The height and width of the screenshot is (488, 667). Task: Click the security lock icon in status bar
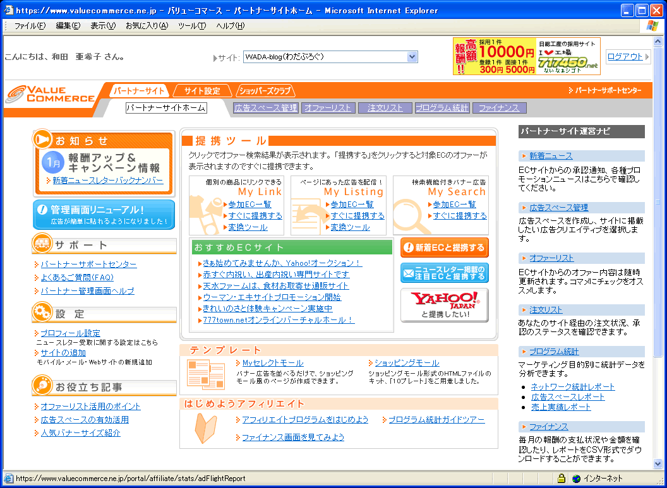(561, 479)
